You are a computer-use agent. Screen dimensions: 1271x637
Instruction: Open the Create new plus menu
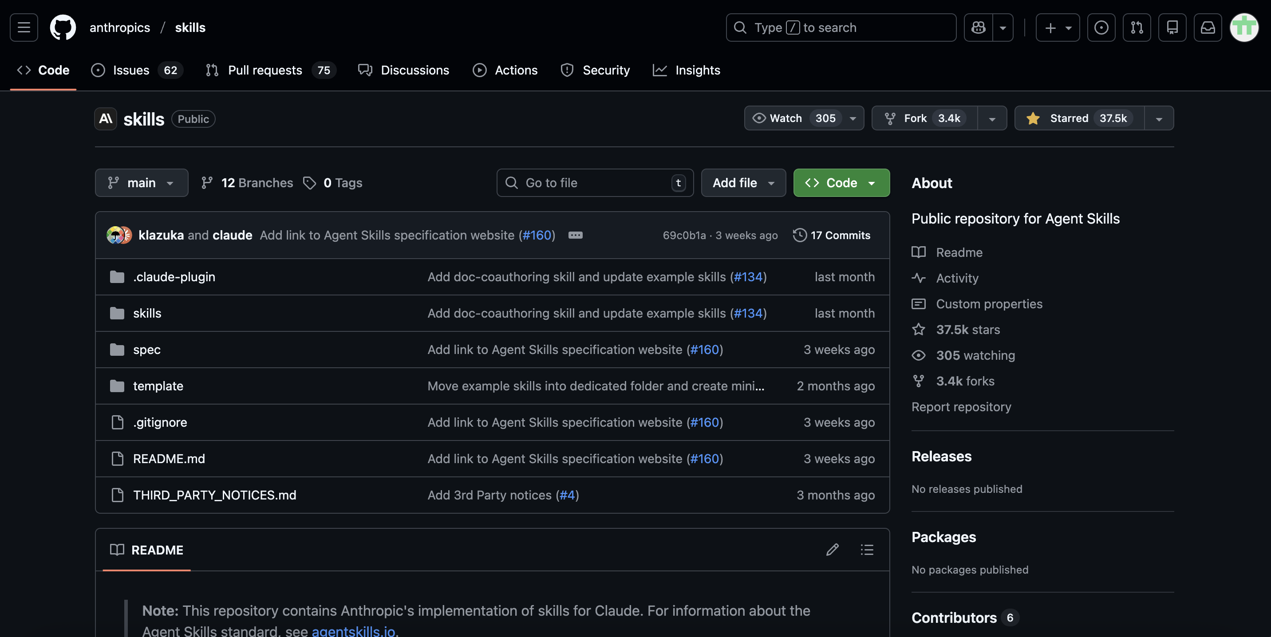click(x=1058, y=28)
